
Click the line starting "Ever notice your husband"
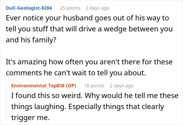(87, 18)
